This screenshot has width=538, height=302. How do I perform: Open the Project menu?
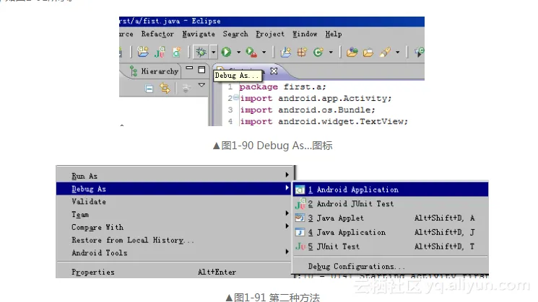pos(270,34)
